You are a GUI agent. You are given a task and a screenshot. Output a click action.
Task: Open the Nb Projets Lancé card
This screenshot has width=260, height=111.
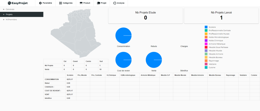(x=221, y=16)
